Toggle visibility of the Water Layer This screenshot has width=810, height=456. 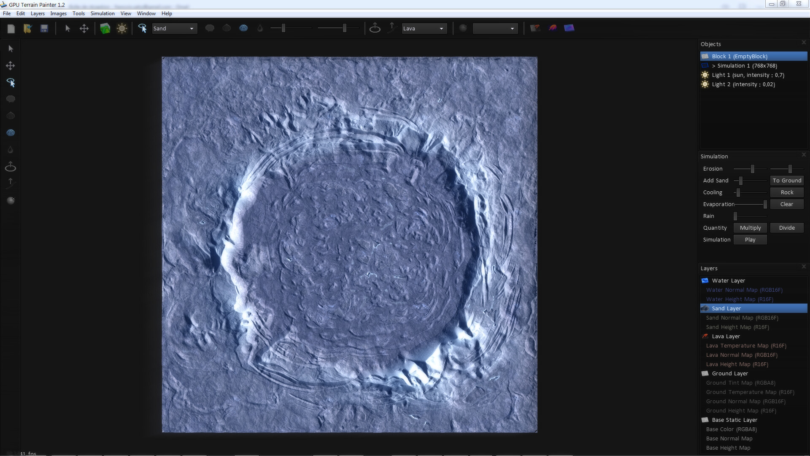click(x=705, y=280)
